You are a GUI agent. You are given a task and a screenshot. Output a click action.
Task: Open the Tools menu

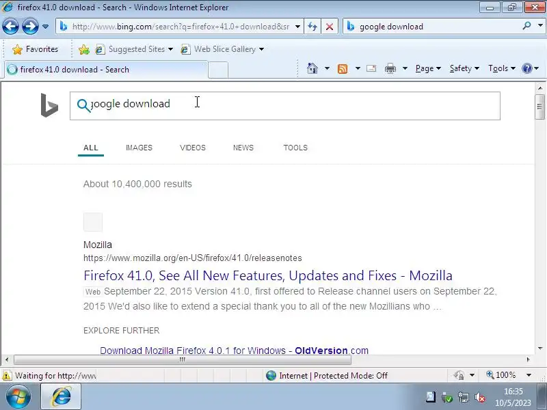tap(502, 68)
